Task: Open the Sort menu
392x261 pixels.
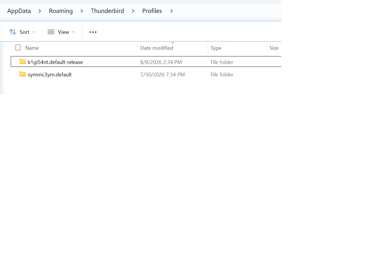Action: coord(22,32)
